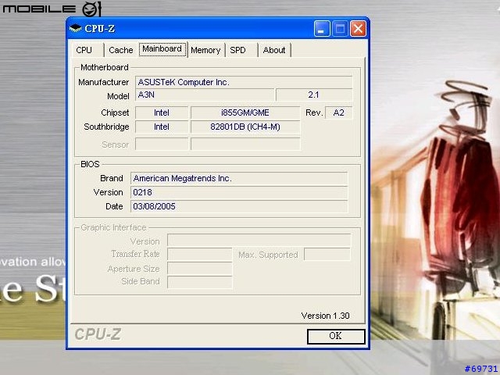Click the Max. Supported field
The width and height of the screenshot is (500, 375).
coord(327,255)
